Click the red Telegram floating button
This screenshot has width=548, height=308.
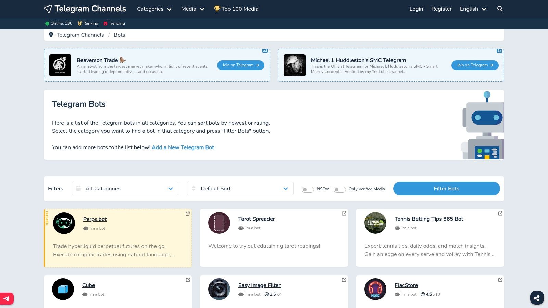pyautogui.click(x=7, y=299)
